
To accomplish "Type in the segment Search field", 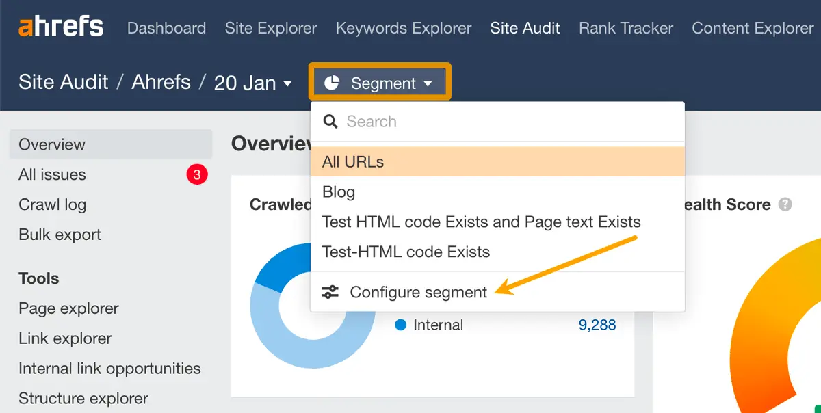I will coord(506,122).
